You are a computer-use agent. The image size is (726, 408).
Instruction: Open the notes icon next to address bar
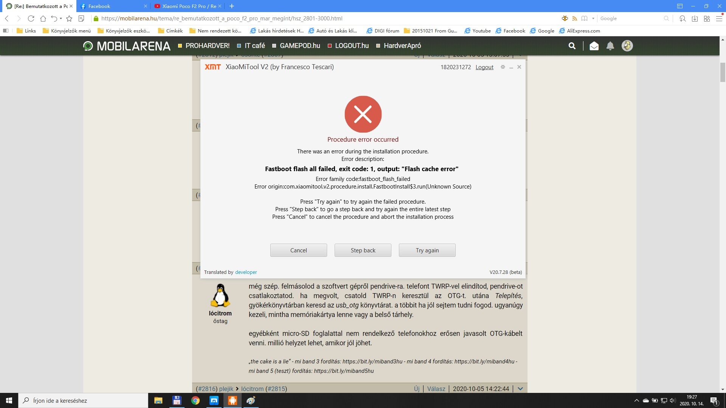point(81,18)
